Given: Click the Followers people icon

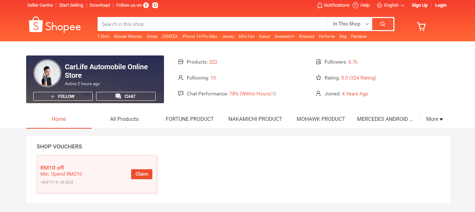Looking at the screenshot, I should click(318, 62).
